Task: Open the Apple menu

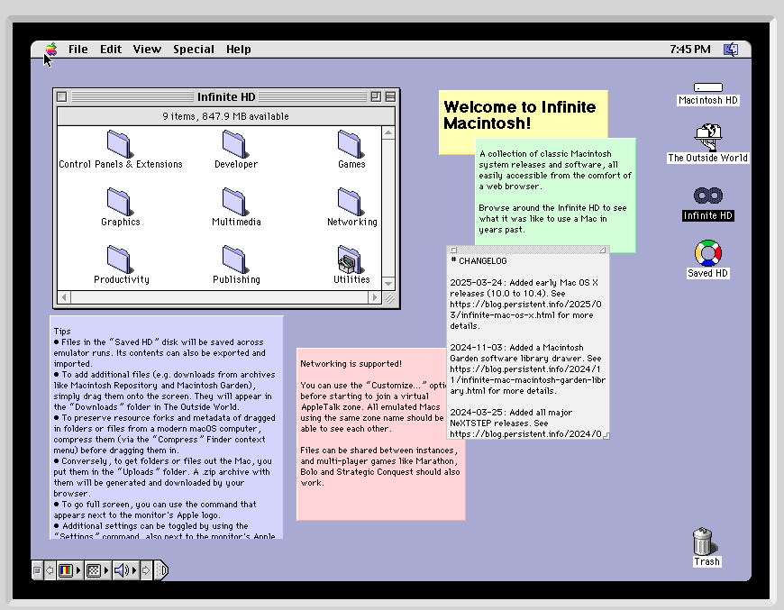Action: [51, 50]
